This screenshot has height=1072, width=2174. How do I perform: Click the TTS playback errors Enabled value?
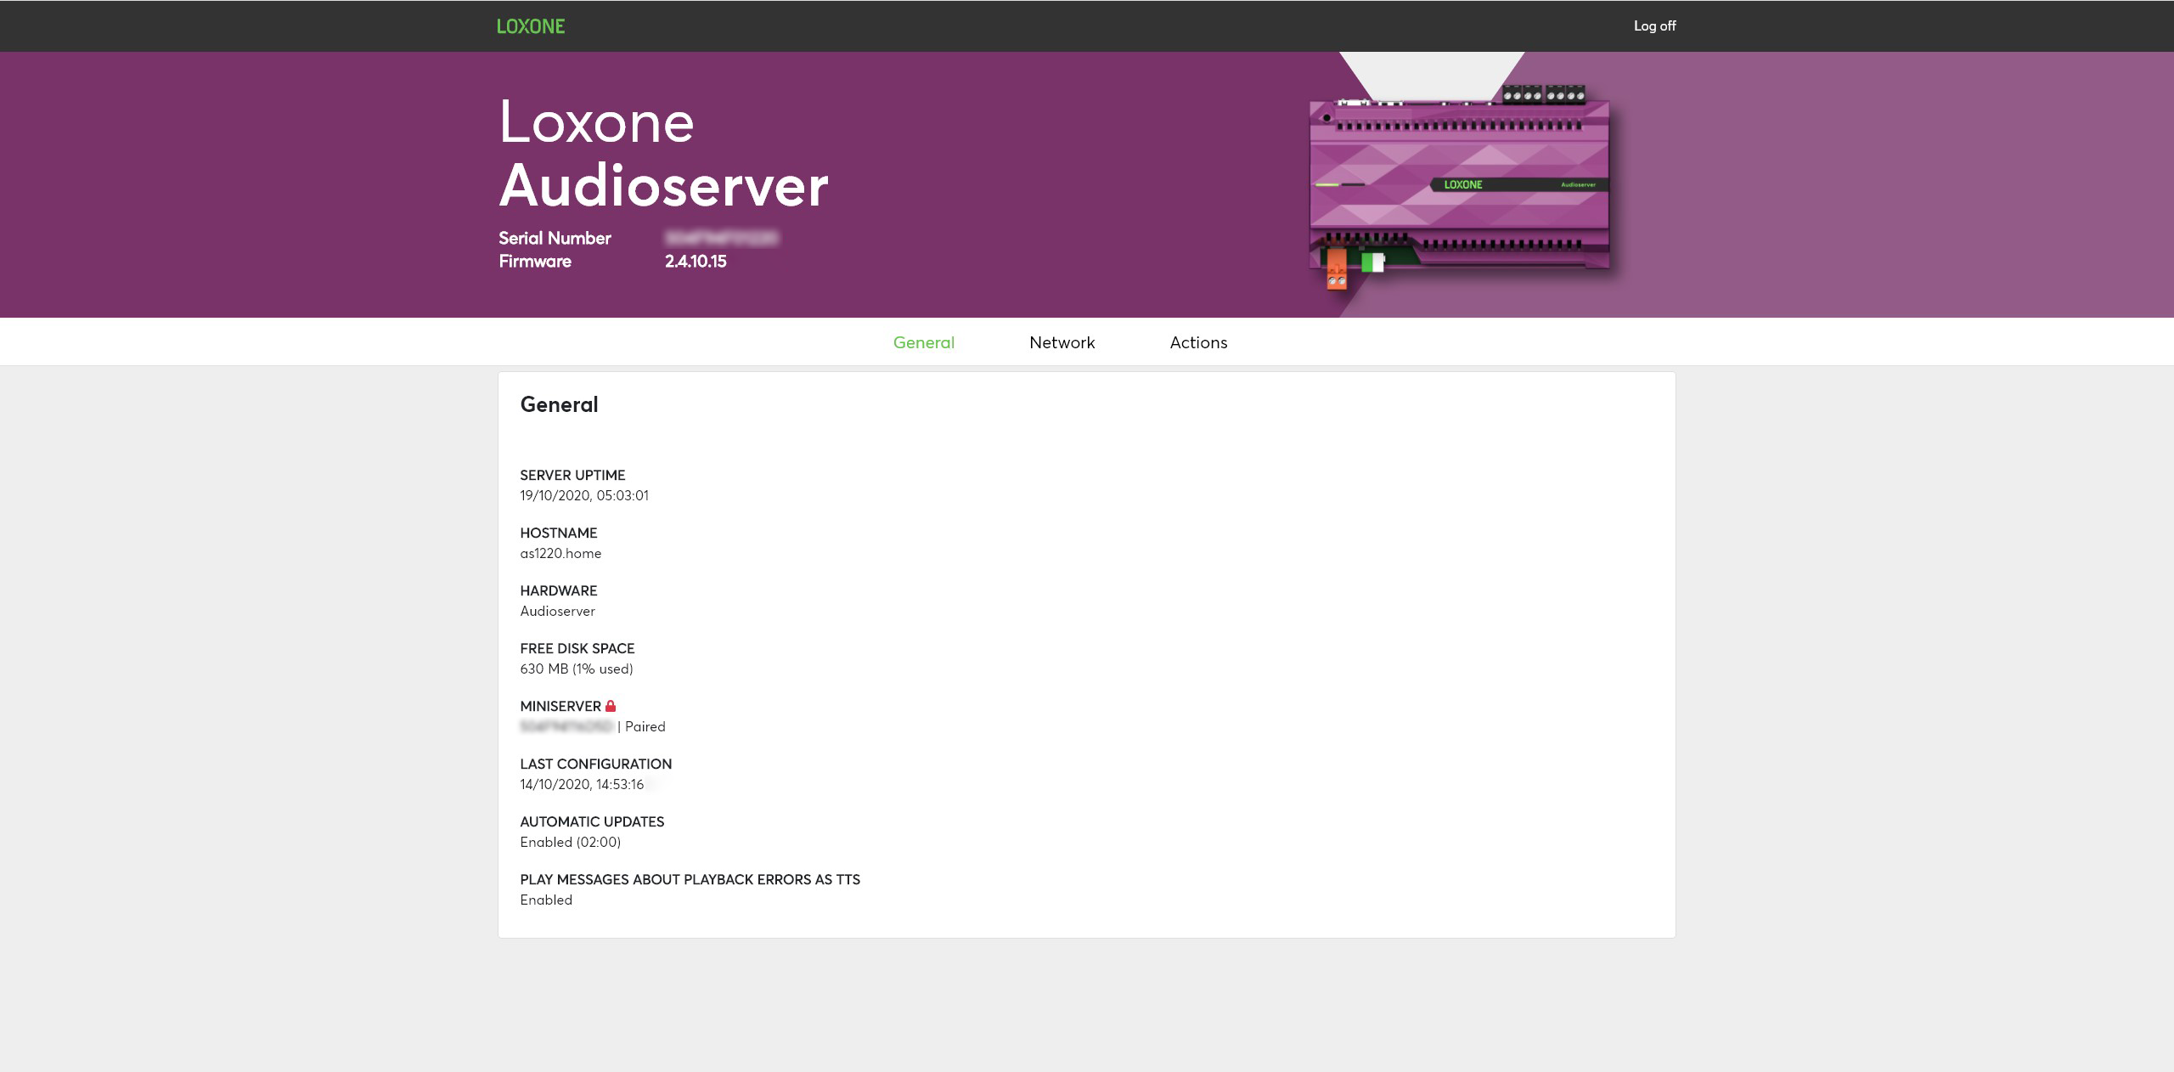[x=546, y=900]
